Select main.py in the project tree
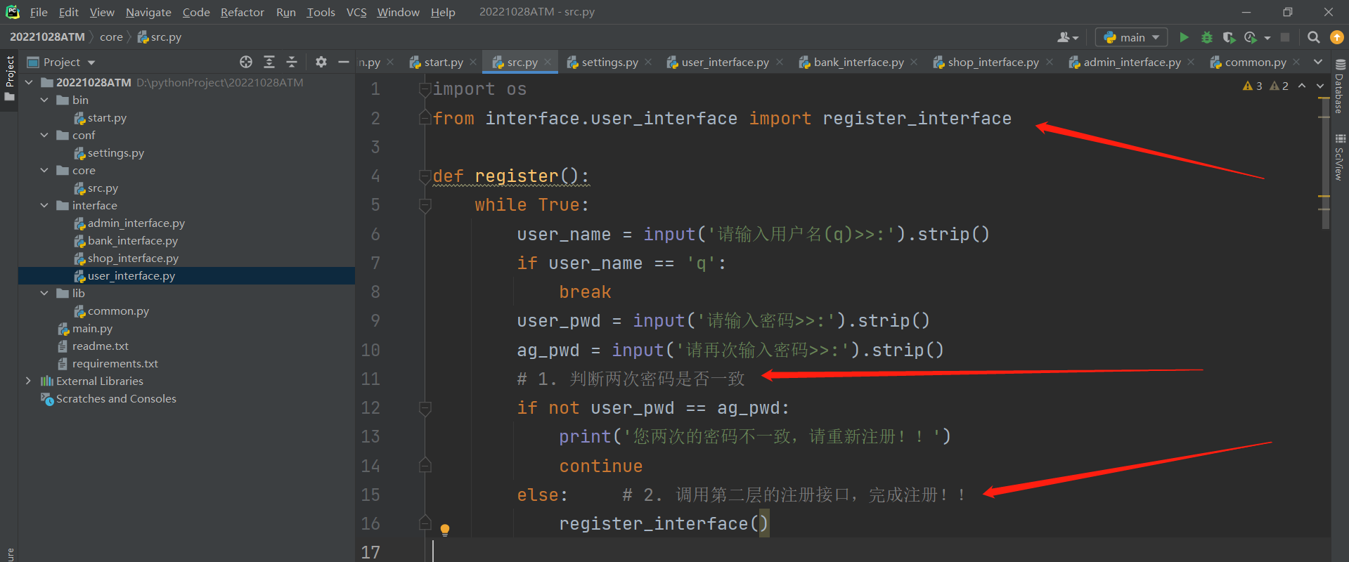 click(x=92, y=328)
